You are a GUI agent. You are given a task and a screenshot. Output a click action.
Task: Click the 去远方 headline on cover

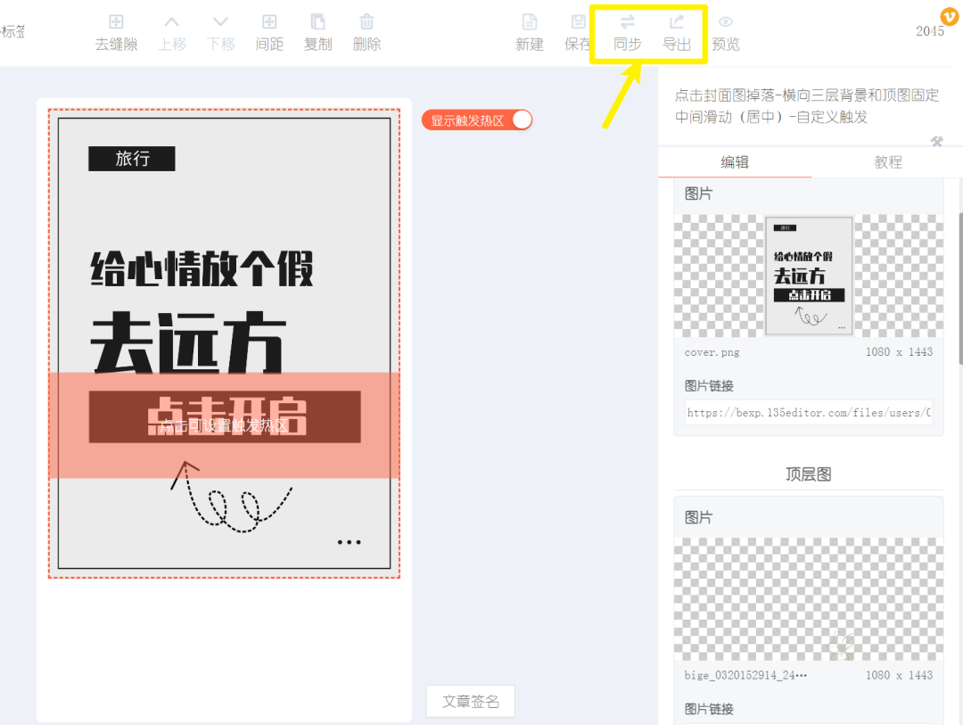tap(188, 342)
